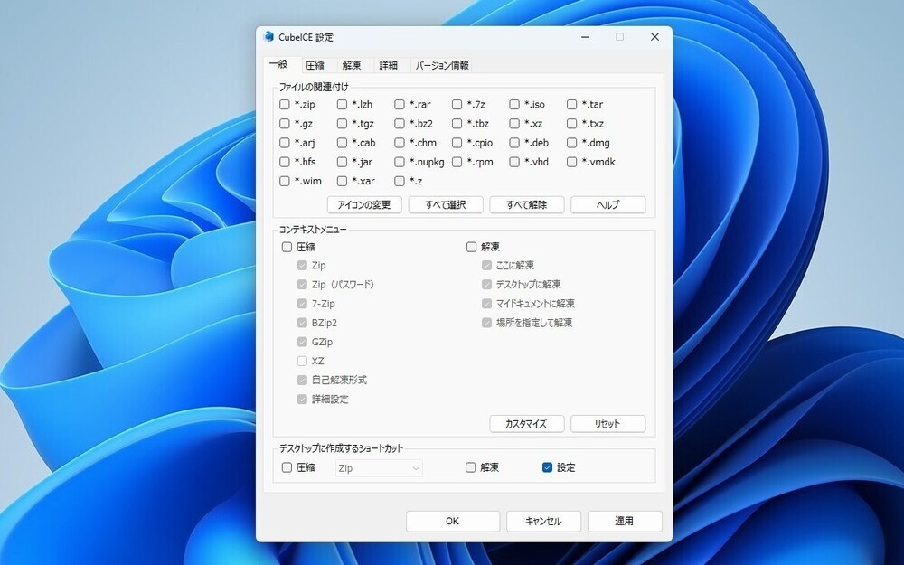
Task: Check the XZ context menu option
Action: (x=302, y=361)
